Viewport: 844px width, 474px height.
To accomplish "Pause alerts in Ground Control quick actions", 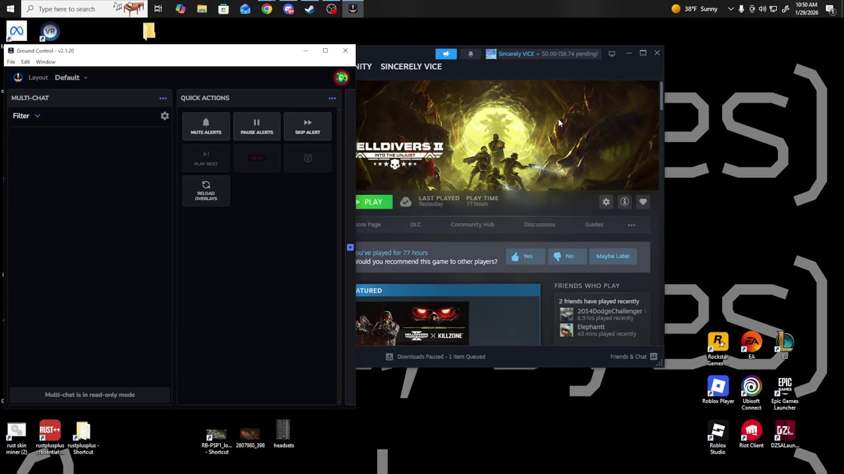I will [256, 126].
